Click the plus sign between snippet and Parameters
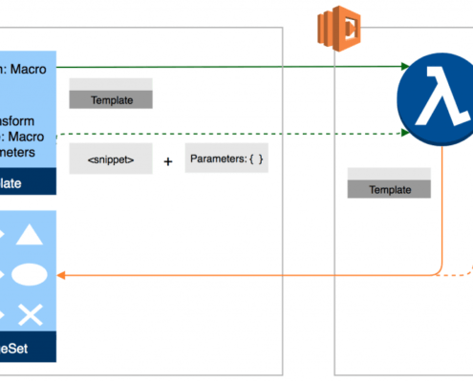This screenshot has width=473, height=382. (168, 161)
